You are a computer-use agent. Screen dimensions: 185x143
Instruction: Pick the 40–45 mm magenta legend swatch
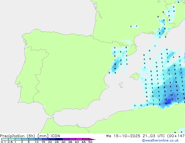coord(79,139)
